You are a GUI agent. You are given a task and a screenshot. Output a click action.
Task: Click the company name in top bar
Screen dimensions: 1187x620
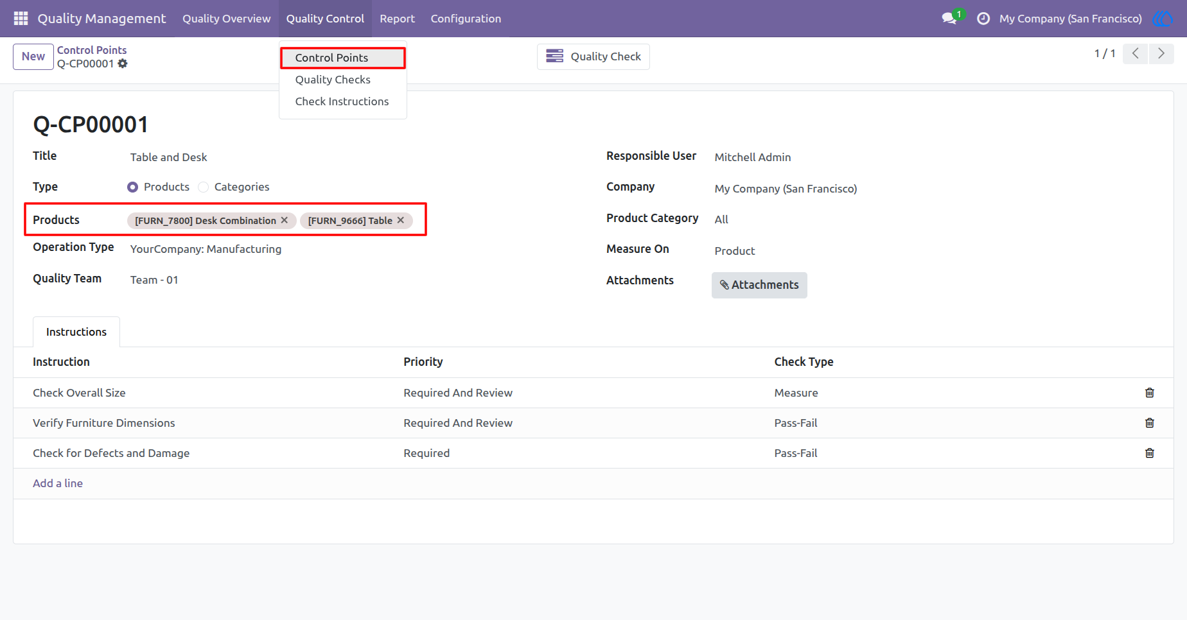[x=1070, y=19]
